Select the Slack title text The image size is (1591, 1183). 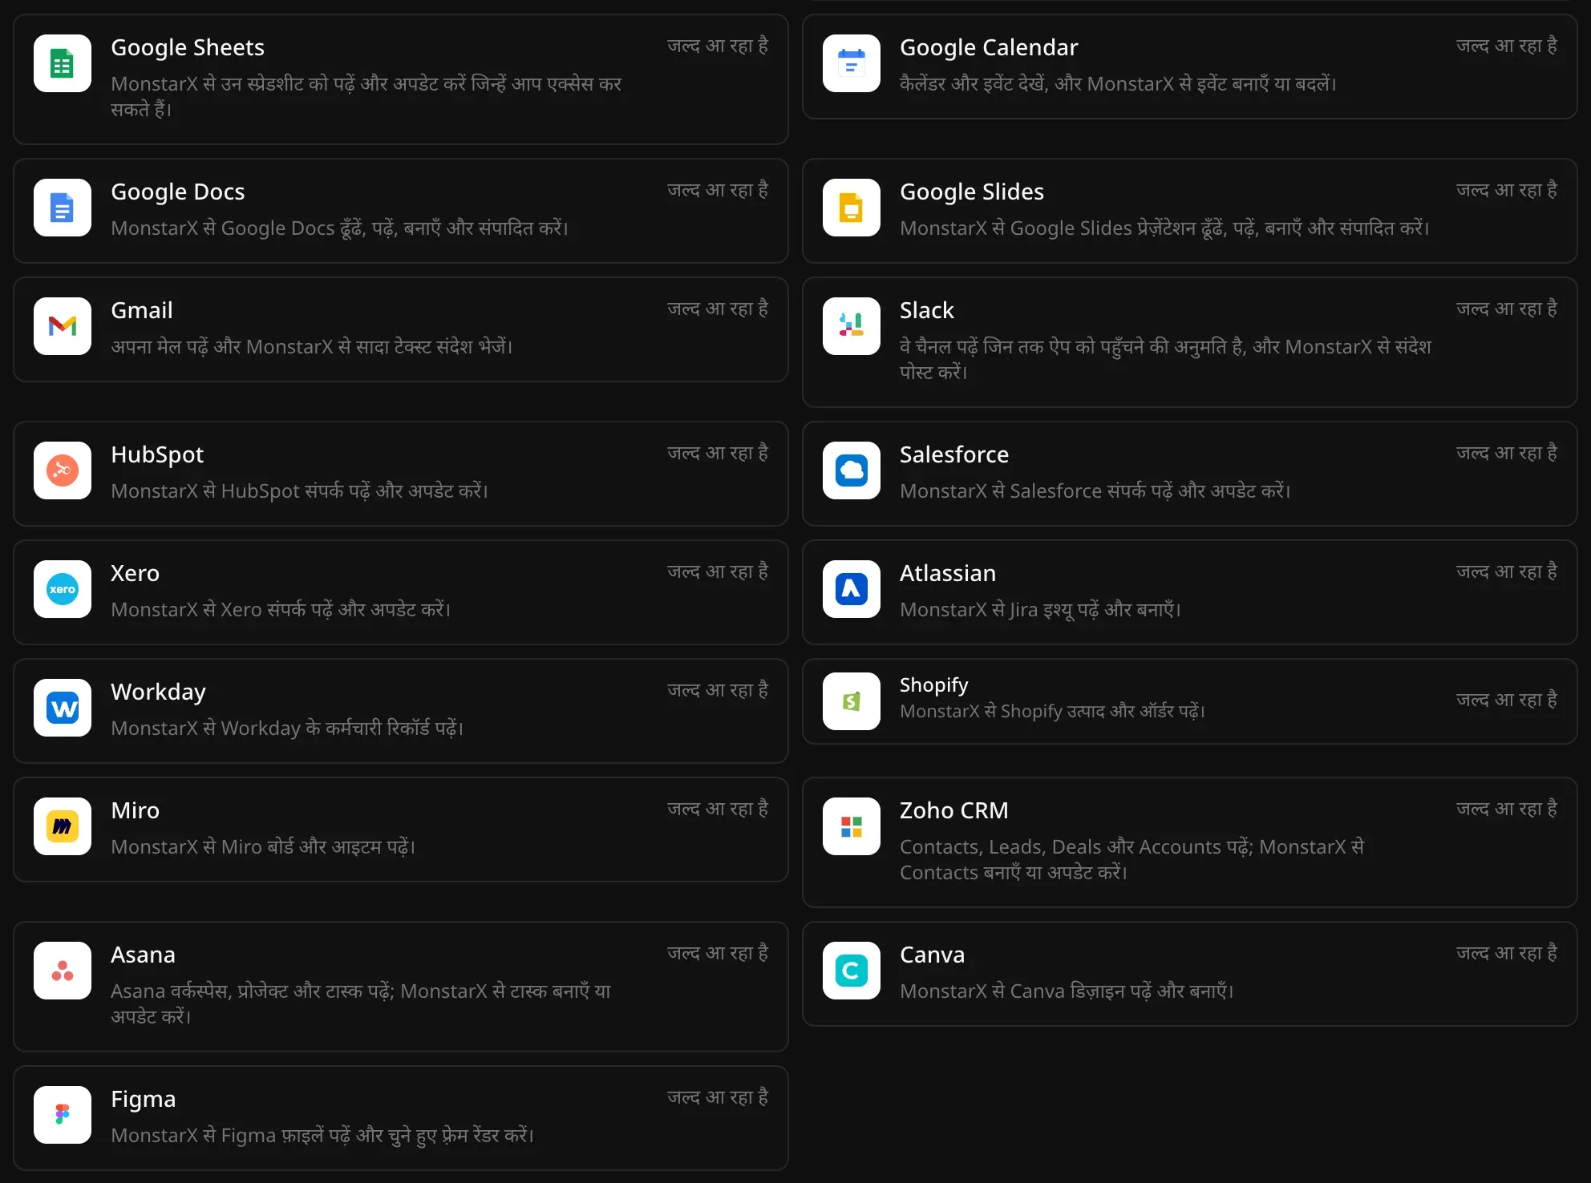[927, 311]
